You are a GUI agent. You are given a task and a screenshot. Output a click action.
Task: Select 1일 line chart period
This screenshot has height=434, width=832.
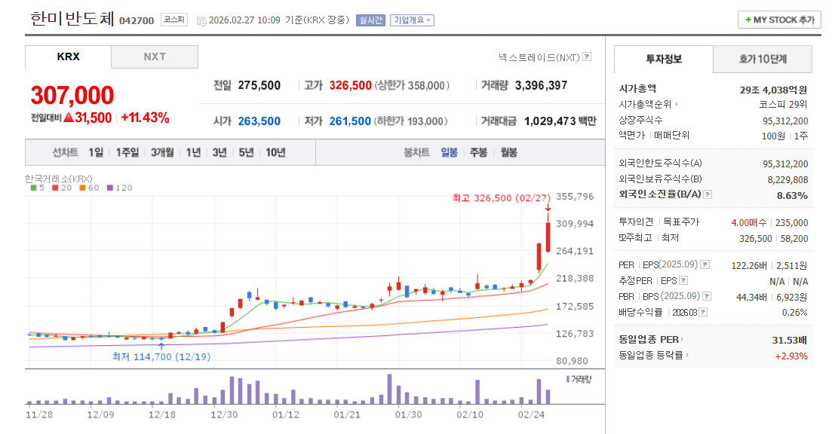point(96,153)
